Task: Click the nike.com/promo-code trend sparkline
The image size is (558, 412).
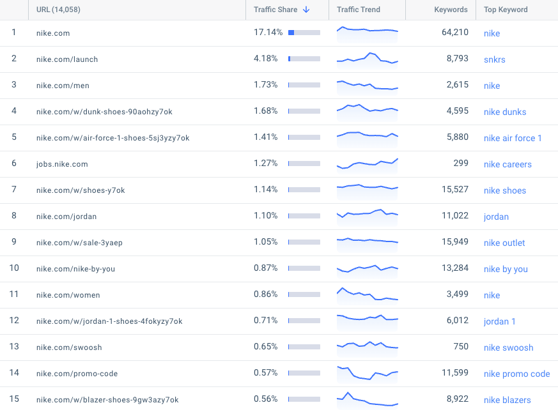Action: tap(368, 374)
